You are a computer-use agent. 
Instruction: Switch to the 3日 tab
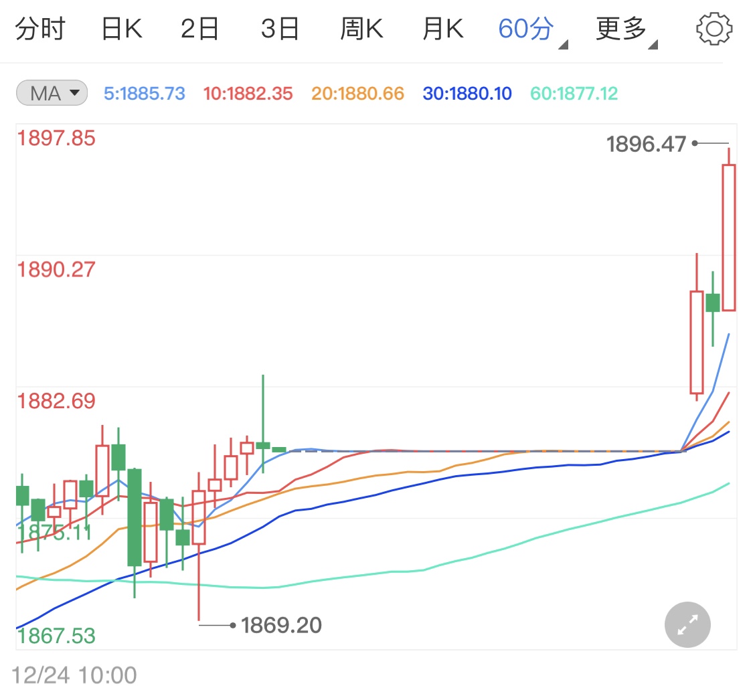(x=280, y=29)
